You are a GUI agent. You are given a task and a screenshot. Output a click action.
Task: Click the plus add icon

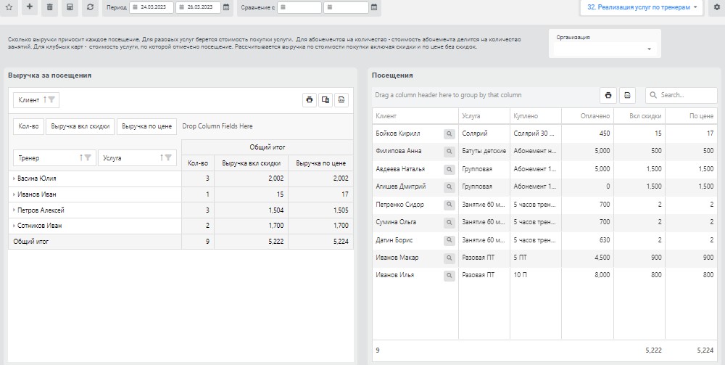click(x=30, y=7)
